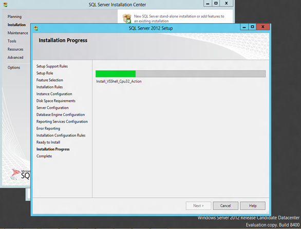This screenshot has width=301, height=229.
Task: Maximize the SQL Server 2012 Setup window
Action: pos(252,27)
